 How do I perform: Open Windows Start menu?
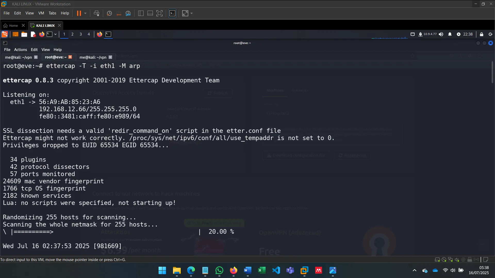(162, 271)
